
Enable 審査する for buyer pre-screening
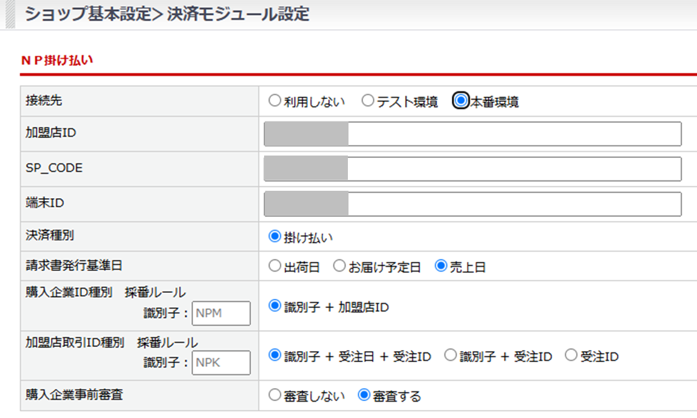[364, 396]
